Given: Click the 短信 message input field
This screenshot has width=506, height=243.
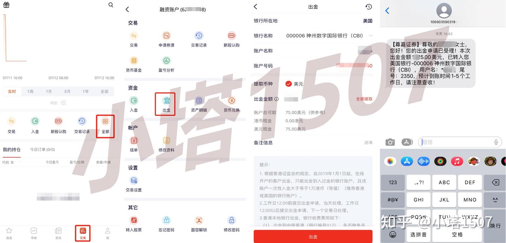Looking at the screenshot, I should coord(457,142).
